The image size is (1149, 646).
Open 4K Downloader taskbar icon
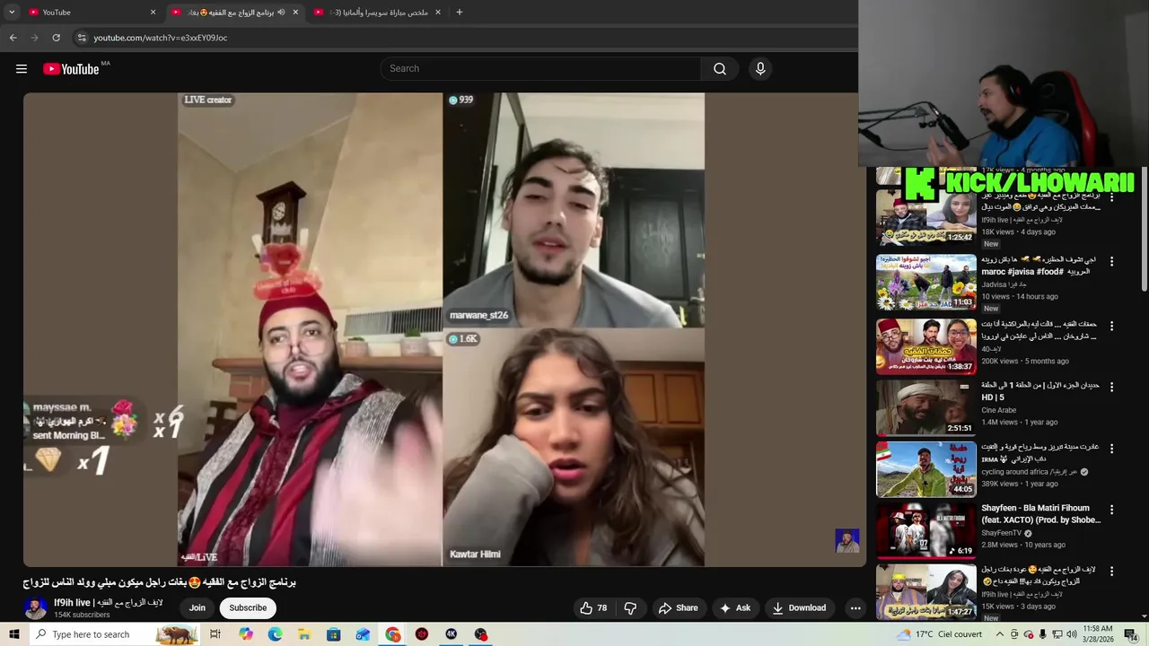(452, 634)
